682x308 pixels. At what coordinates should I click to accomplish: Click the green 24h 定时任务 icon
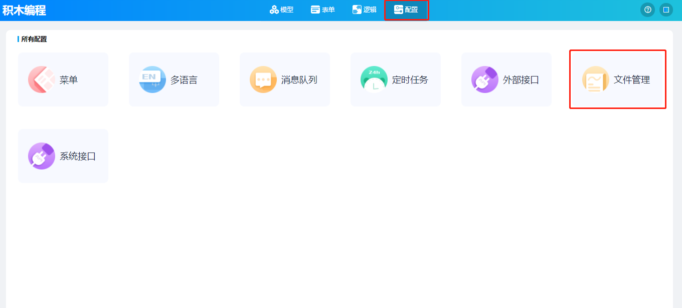[x=374, y=79]
